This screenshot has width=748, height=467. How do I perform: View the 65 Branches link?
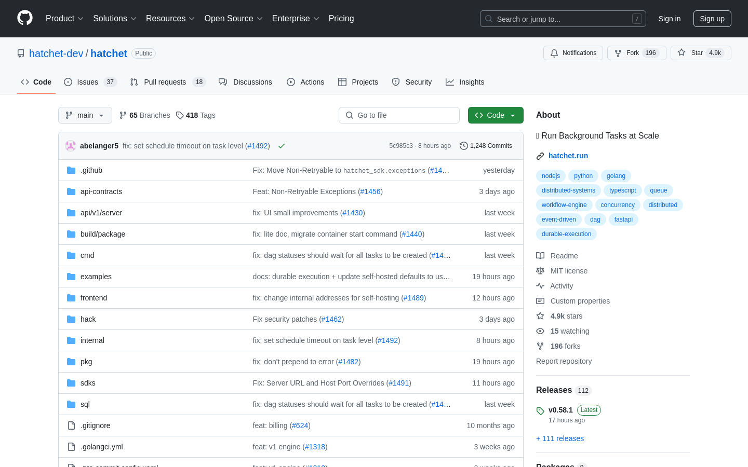145,115
